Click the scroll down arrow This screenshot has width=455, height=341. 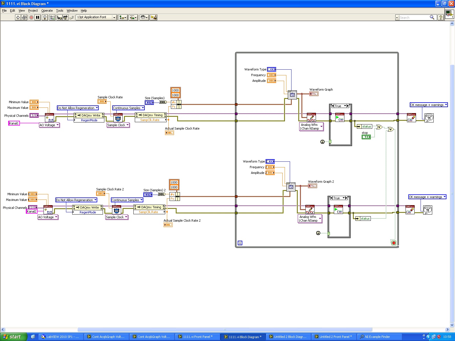(452, 325)
